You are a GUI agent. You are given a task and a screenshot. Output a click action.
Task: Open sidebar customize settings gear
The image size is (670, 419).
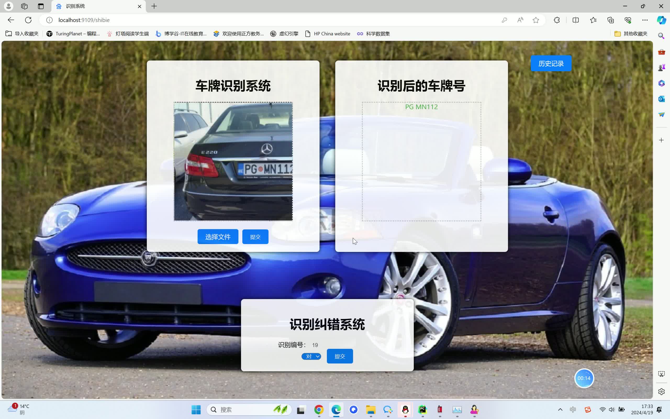662,392
